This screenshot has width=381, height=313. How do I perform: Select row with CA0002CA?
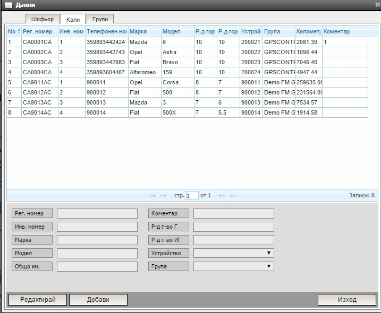pos(187,52)
